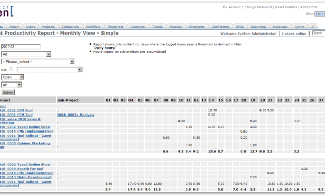Switch to the Absences tab
The height and width of the screenshot is (196, 325).
[138, 26]
